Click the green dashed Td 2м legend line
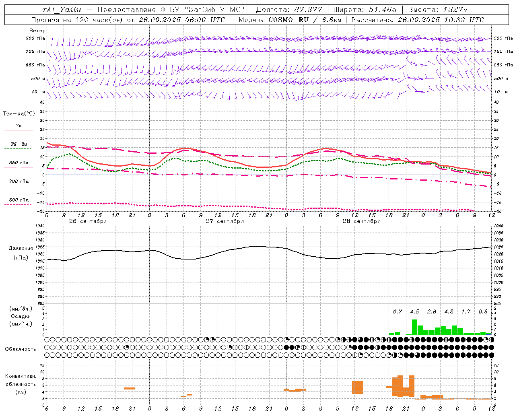This screenshot has height=412, width=515. click(18, 148)
